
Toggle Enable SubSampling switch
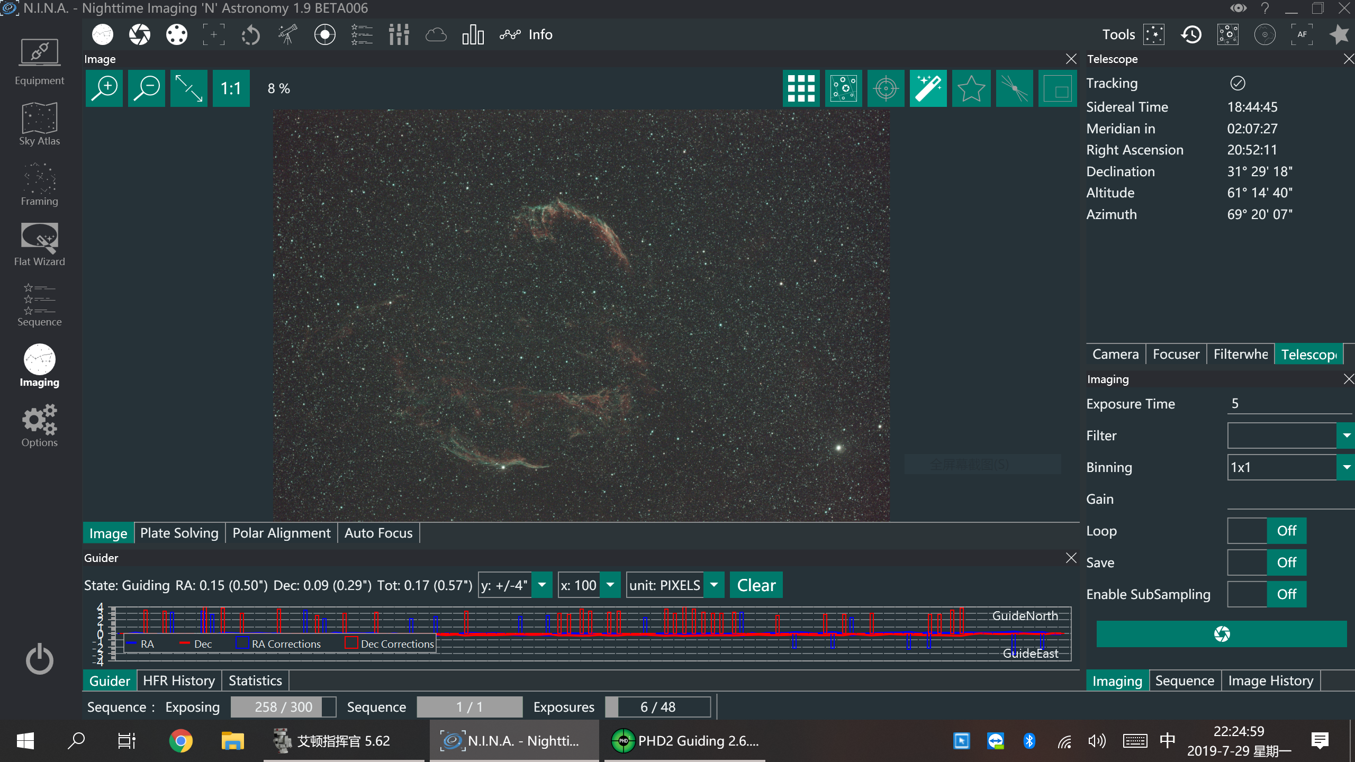[1267, 594]
